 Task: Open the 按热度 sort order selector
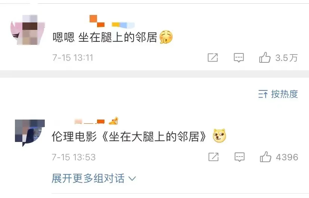[278, 94]
